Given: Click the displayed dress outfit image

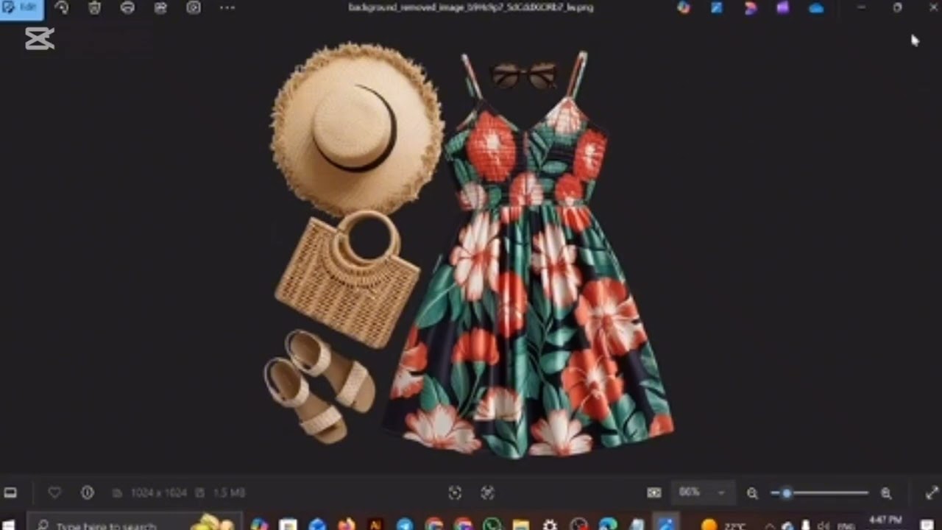Looking at the screenshot, I should (471, 250).
